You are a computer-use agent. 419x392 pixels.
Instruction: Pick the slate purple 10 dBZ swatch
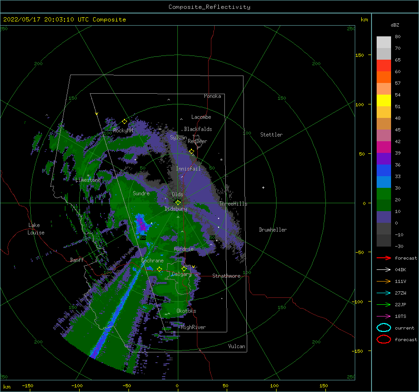click(384, 217)
